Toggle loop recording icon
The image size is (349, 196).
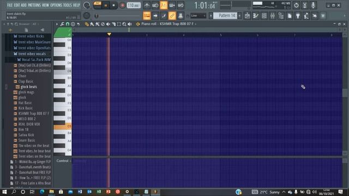pos(180,5)
